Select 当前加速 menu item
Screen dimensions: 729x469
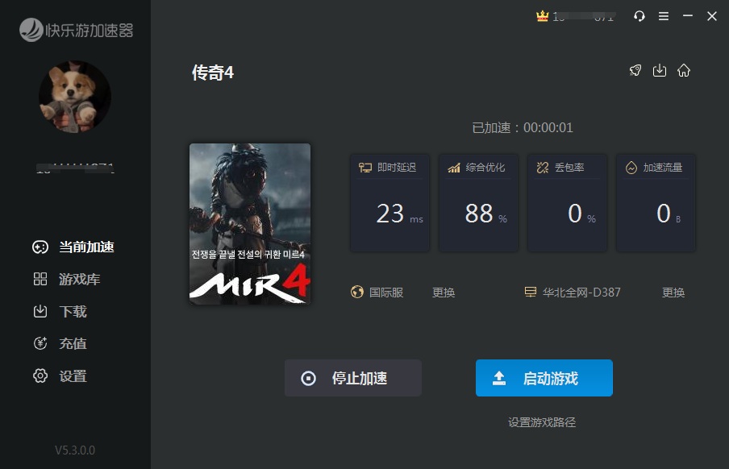pos(73,247)
